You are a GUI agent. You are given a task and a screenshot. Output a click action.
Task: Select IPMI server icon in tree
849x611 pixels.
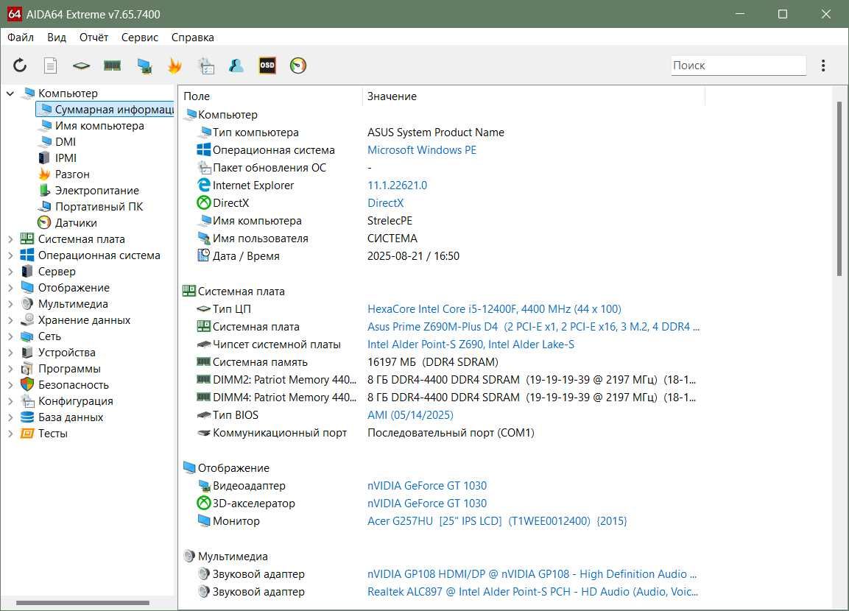(x=44, y=158)
